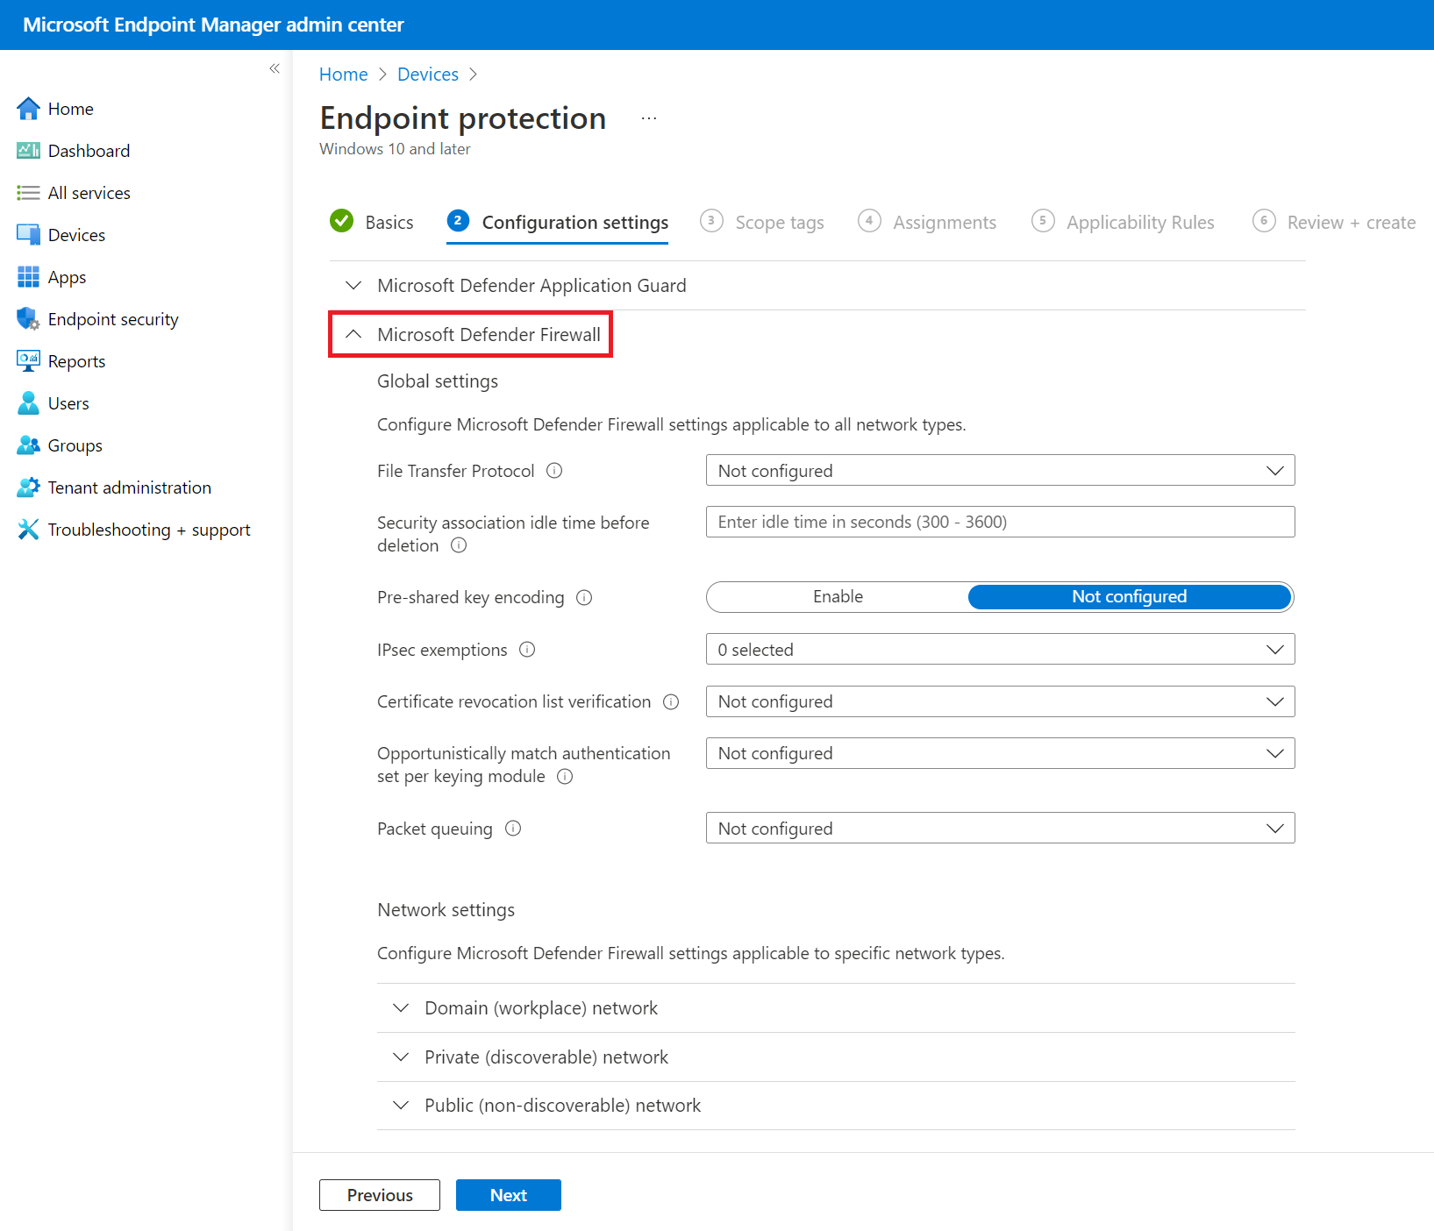Open Dashboard via its chart icon

[28, 151]
